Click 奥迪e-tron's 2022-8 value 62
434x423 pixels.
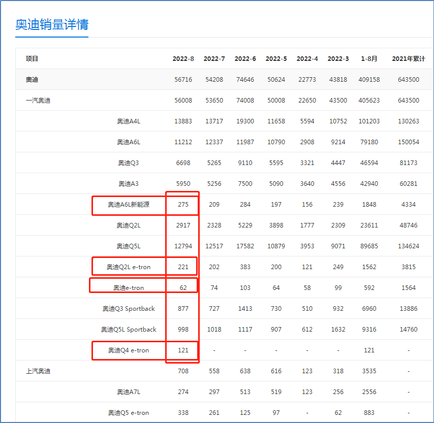click(183, 288)
